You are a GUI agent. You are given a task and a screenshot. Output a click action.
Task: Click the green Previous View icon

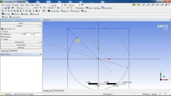pos(21,11)
